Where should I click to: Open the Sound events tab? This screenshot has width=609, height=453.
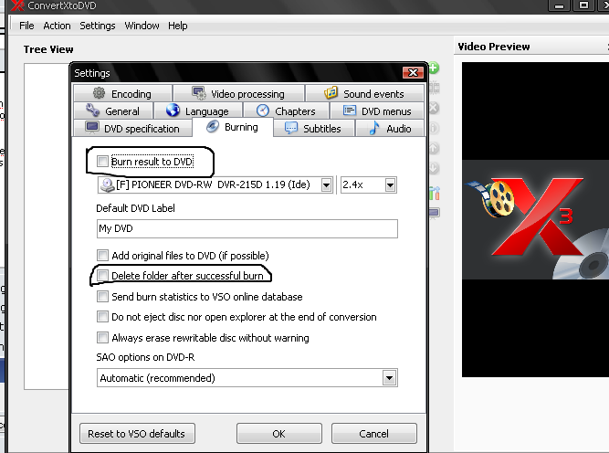tap(364, 94)
